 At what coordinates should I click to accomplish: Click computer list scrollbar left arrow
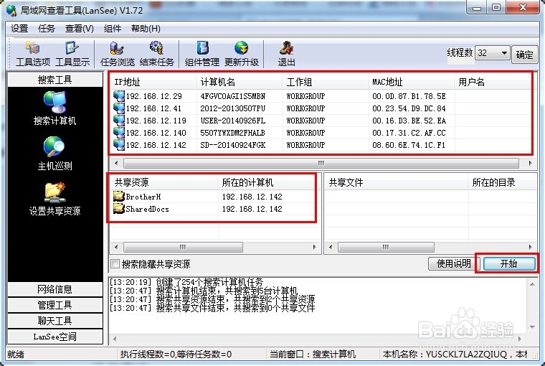point(116,163)
